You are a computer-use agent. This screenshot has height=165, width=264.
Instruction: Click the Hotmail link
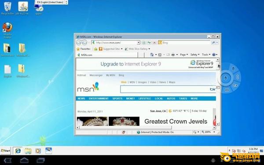point(81,75)
